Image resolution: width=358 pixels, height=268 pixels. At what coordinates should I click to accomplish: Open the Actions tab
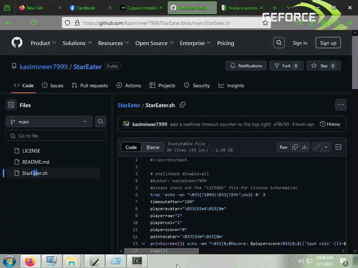[129, 85]
